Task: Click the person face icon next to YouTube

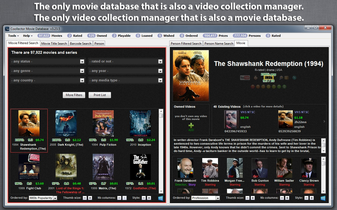Action: coord(255,77)
